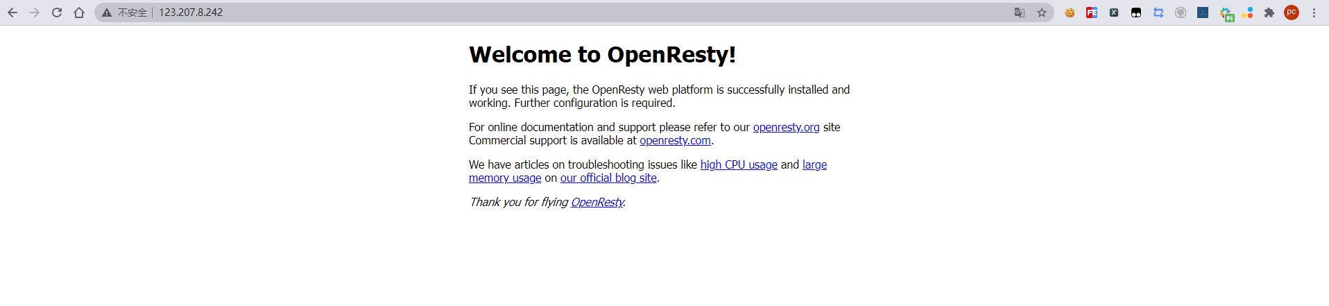Open the Tampermonkey extension icon
The height and width of the screenshot is (306, 1329).
pyautogui.click(x=1136, y=12)
